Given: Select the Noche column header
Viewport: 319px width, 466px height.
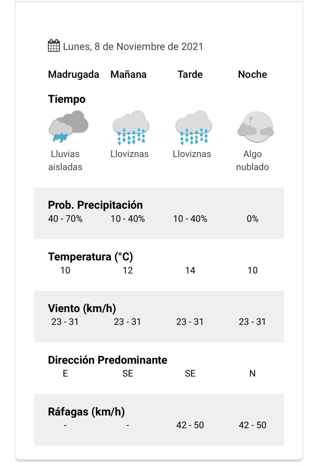Looking at the screenshot, I should 253,74.
